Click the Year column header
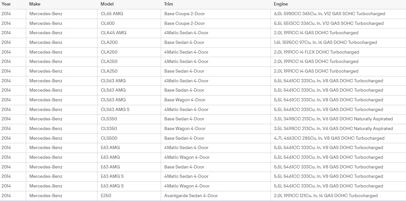 tap(13, 4)
